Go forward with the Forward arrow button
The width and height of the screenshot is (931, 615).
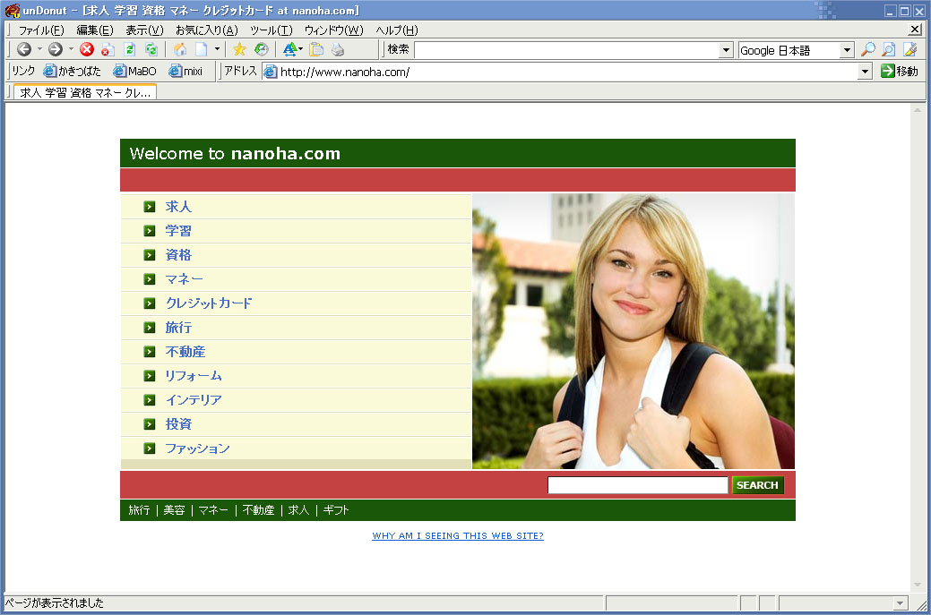(56, 50)
